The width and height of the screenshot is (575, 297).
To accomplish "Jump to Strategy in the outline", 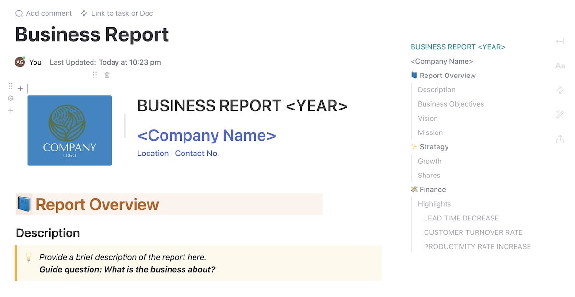I will pyautogui.click(x=434, y=147).
